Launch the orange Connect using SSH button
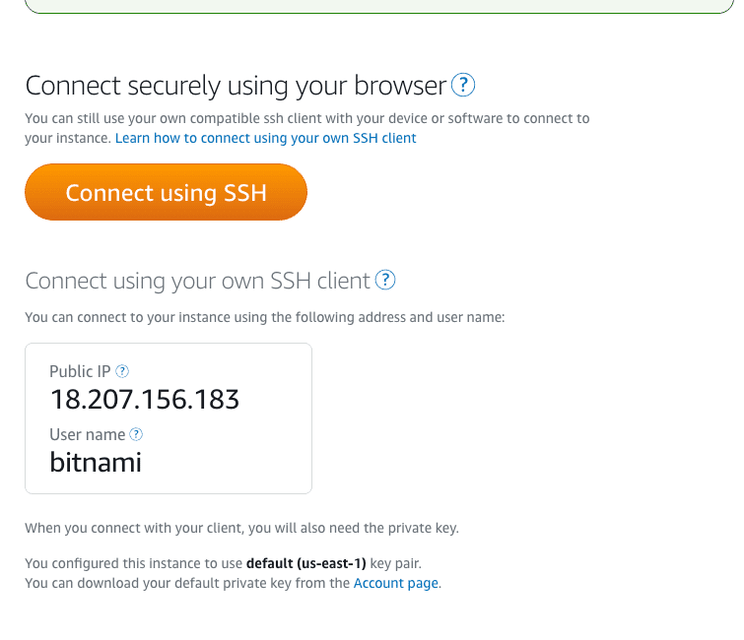The width and height of the screenshot is (744, 640). [x=167, y=192]
